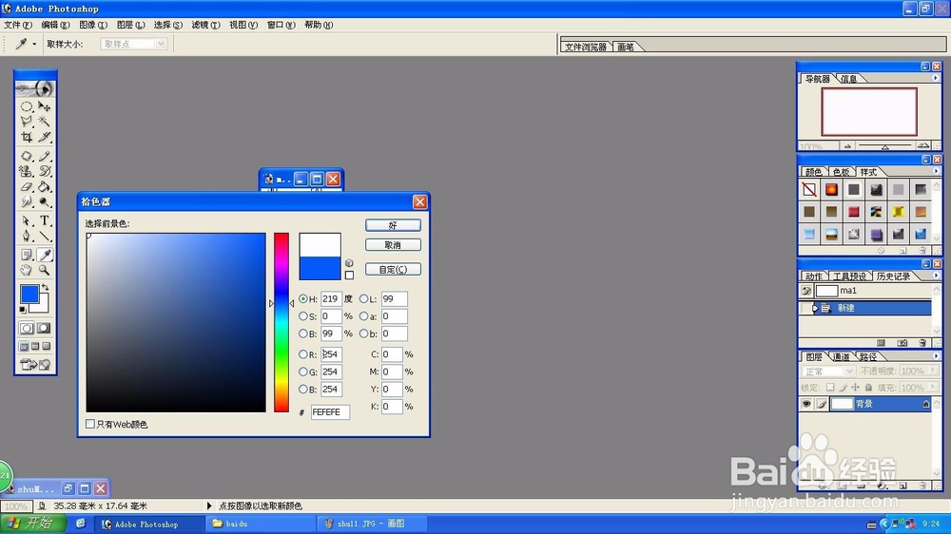Screen dimensions: 951x534
Task: Select the Pen tool
Action: [x=27, y=236]
